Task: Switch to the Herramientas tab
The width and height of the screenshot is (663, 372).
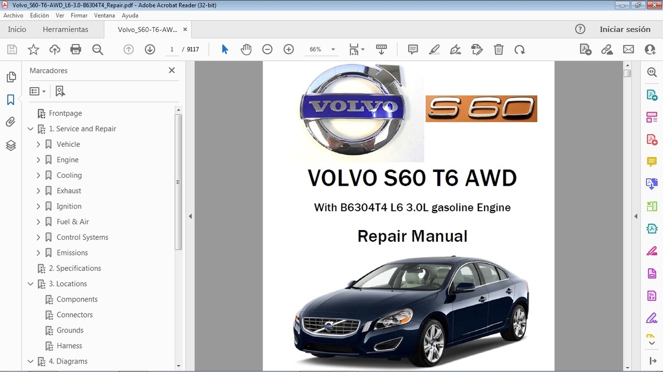Action: (65, 29)
